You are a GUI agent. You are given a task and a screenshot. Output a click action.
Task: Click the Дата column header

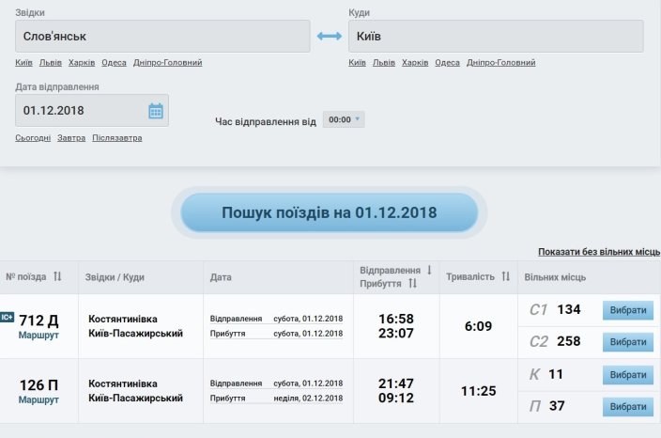pyautogui.click(x=221, y=277)
